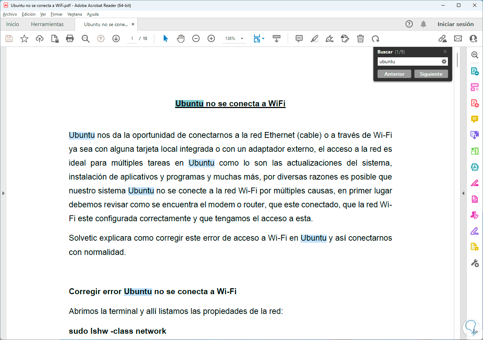
Task: Open the Ventana menu
Action: click(x=75, y=14)
